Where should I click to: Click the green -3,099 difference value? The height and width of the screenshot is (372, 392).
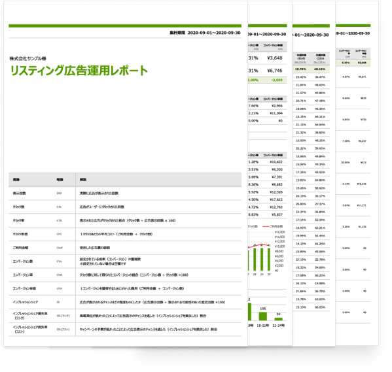tap(277, 80)
